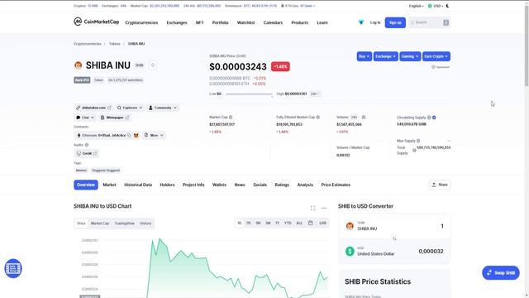Image resolution: width=529 pixels, height=298 pixels.
Task: Click the Log In link
Action: point(375,22)
